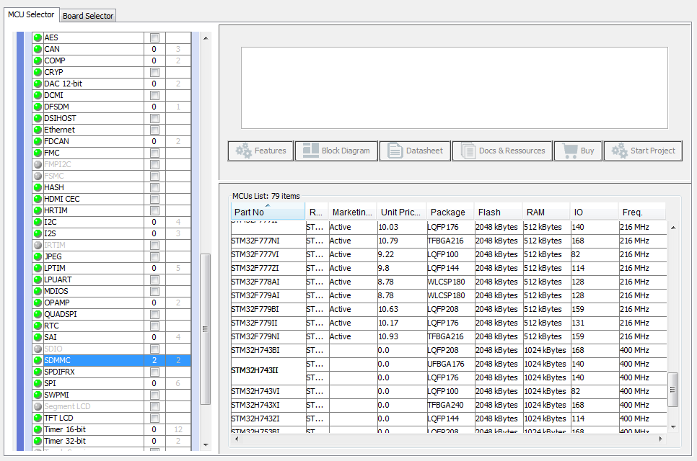Screen dimensions: 697x461
Task: Click the green dot beside Ethernet
Action: click(x=38, y=130)
